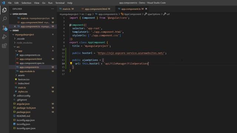Click myangularproject breadcrumb segment
This screenshot has height=133, width=237.
[x=69, y=14]
